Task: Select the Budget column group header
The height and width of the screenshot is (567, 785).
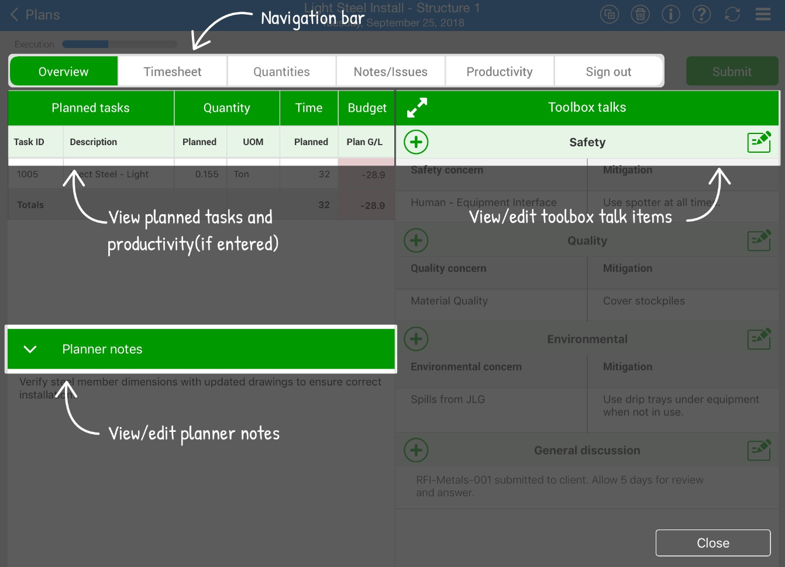Action: [x=367, y=108]
